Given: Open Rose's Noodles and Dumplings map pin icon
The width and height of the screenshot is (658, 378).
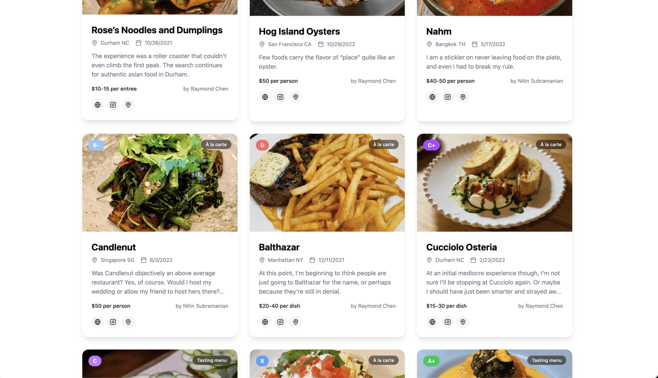Looking at the screenshot, I should [128, 104].
